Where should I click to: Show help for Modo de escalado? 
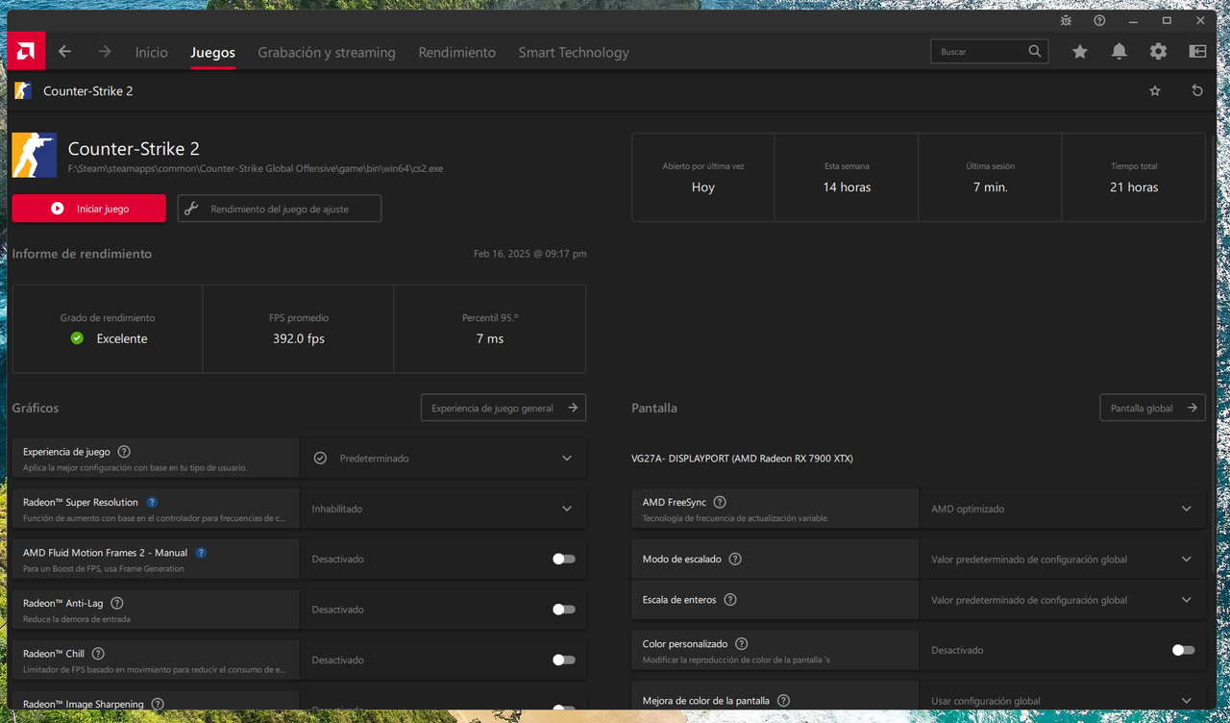[735, 559]
